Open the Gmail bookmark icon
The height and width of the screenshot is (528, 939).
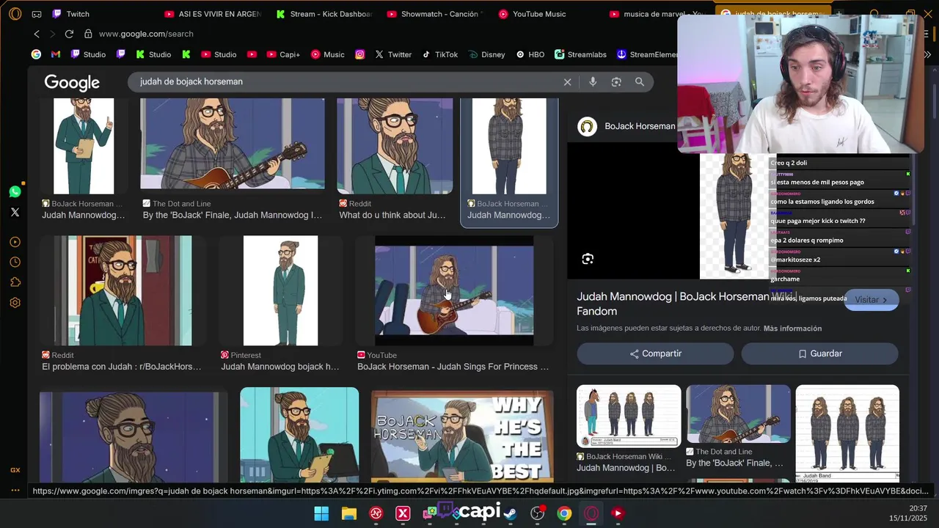click(56, 54)
